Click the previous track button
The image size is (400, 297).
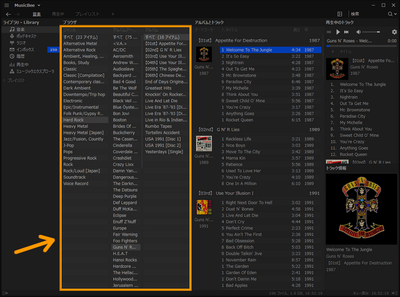[329, 32]
